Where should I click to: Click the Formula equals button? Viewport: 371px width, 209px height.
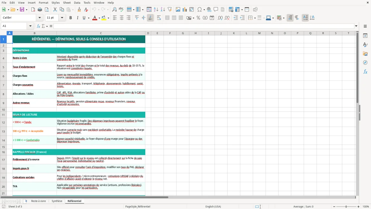coord(51,26)
